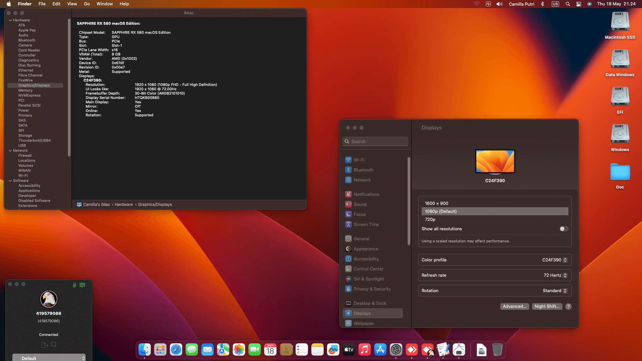Image resolution: width=642 pixels, height=361 pixels.
Task: Collapse the Network section in System Information
Action: pyautogui.click(x=10, y=151)
